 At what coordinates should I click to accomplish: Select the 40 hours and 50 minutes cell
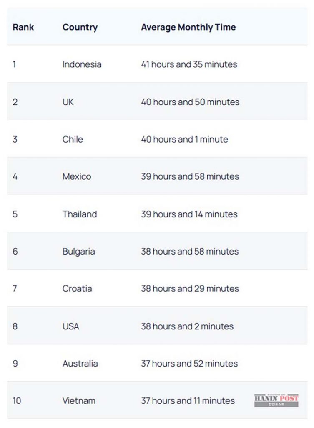[190, 102]
